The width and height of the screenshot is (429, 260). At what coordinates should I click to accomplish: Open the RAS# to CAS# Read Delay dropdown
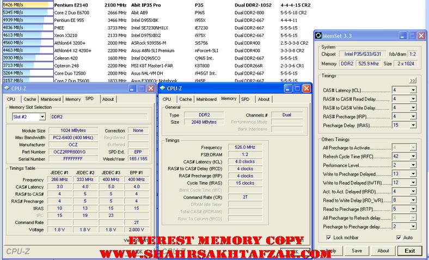[x=413, y=99]
